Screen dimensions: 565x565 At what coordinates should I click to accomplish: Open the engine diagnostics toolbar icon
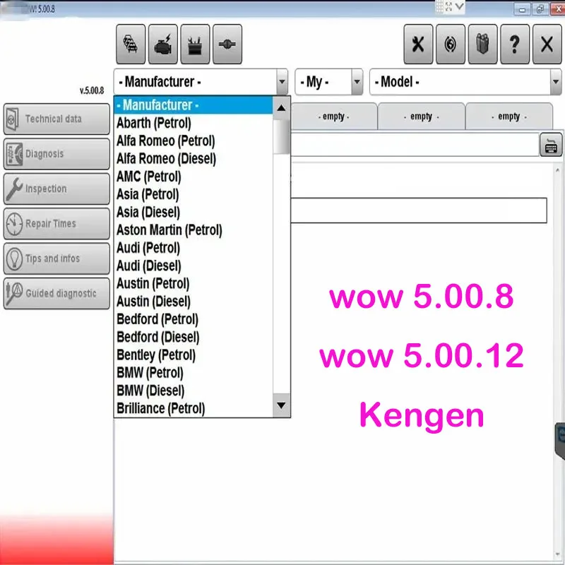tap(163, 44)
